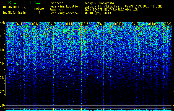Viewport: 174px width, 111px height.
Task: Click the HROFFT 1.0.0 title text
Action: click(22, 2)
